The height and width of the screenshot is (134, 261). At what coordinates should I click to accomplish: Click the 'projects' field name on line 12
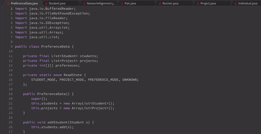88,61
